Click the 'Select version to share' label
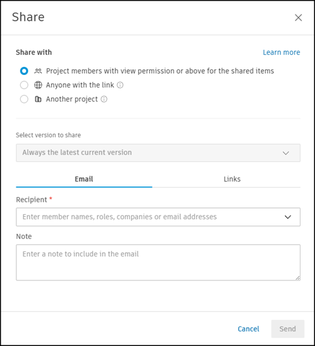Screen dimensions: 315x346 [49, 135]
